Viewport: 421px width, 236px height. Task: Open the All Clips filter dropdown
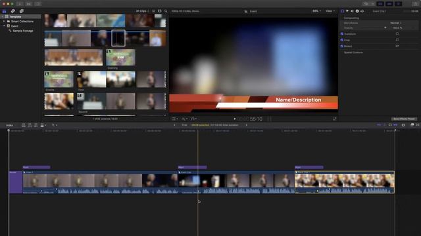[142, 11]
